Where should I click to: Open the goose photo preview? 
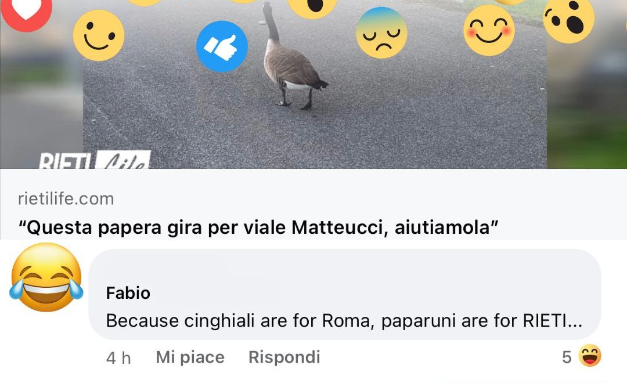314,84
